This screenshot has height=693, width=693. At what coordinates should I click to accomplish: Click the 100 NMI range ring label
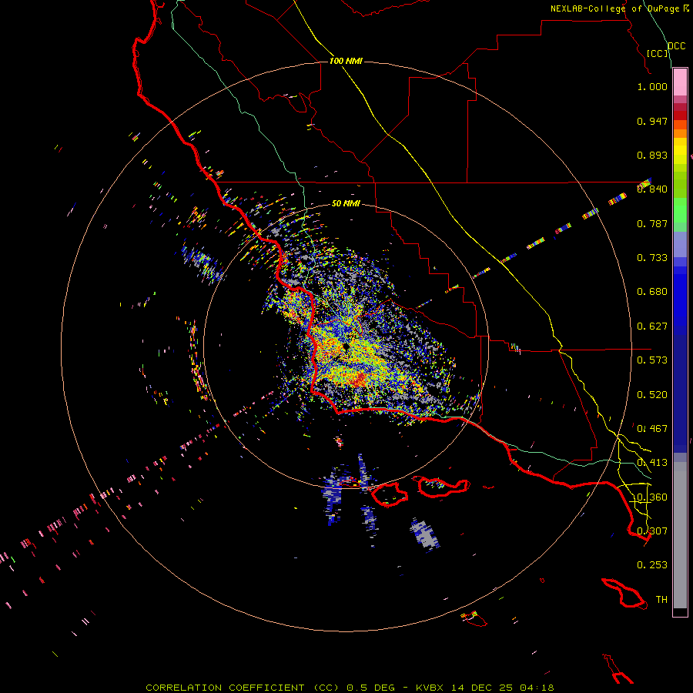[346, 61]
